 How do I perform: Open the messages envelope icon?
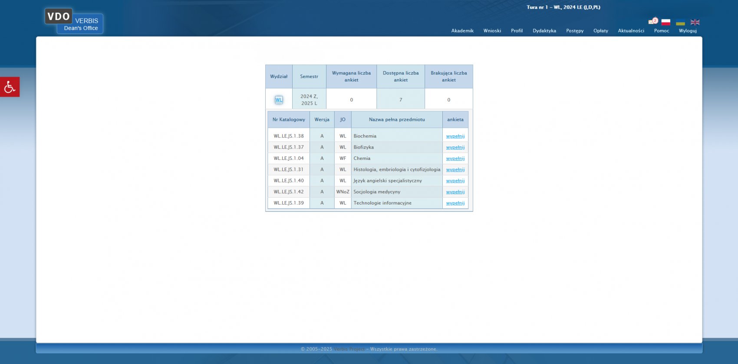point(652,21)
